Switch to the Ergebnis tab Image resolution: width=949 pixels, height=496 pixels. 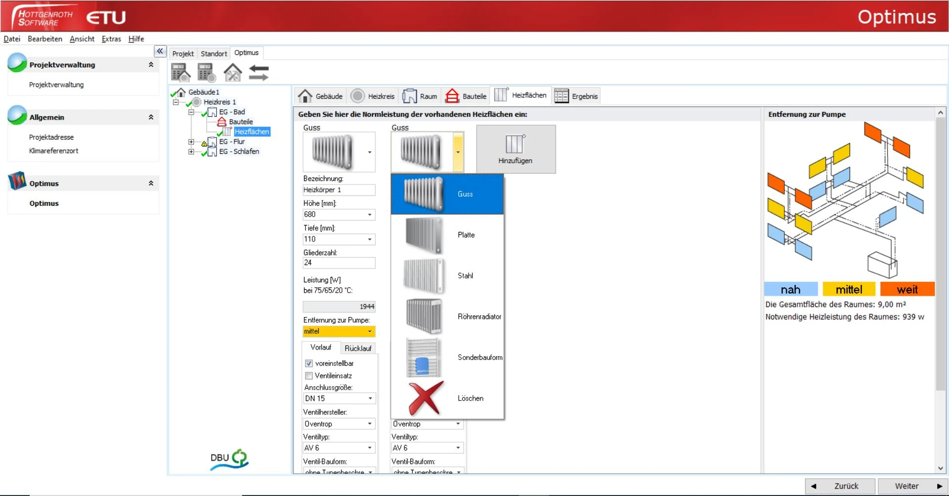point(576,96)
